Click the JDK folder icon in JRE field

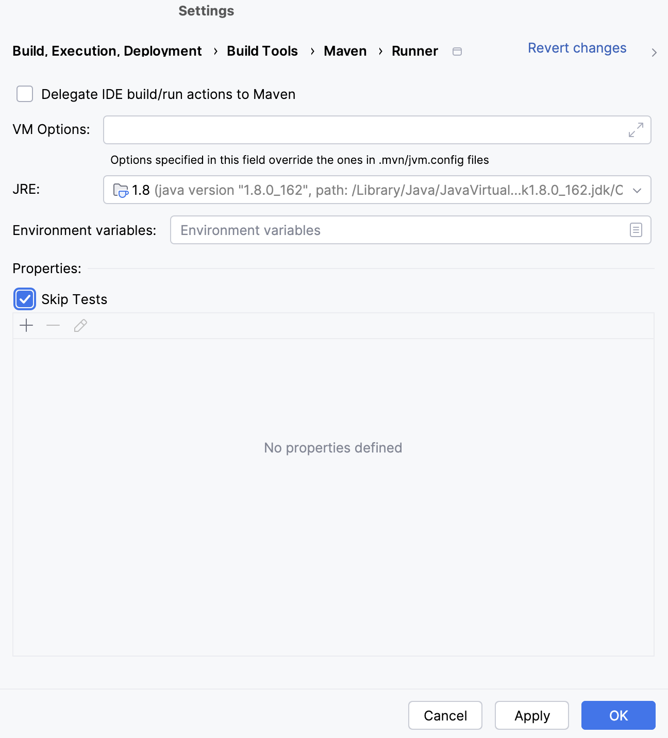(x=120, y=190)
